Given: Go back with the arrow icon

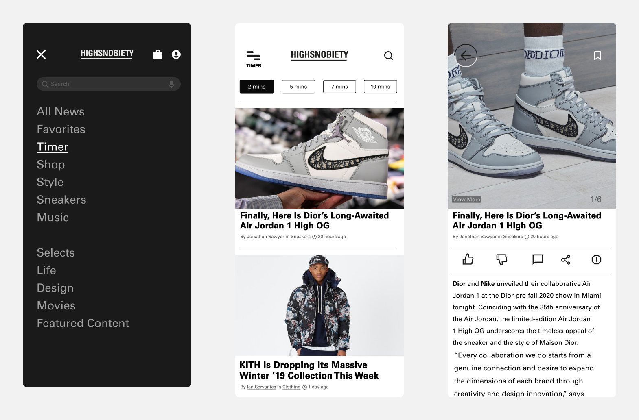Looking at the screenshot, I should [466, 55].
